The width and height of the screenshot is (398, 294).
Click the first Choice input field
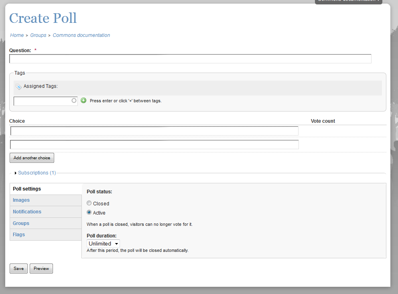[x=154, y=131]
